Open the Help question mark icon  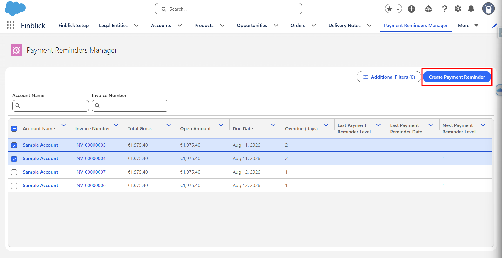444,9
